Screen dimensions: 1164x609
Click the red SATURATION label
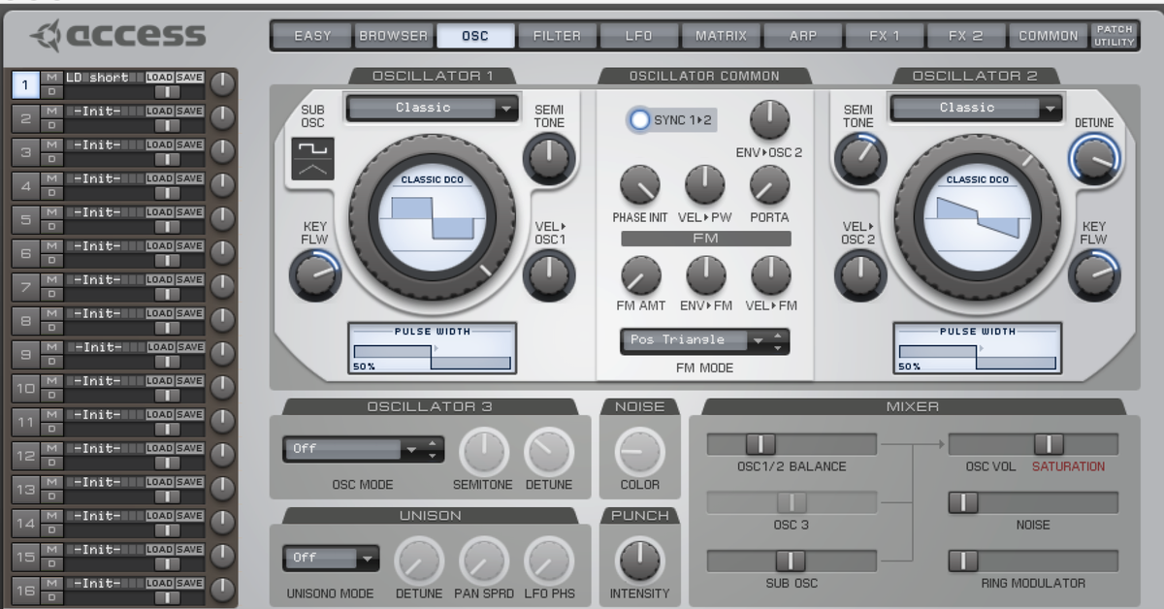1068,466
